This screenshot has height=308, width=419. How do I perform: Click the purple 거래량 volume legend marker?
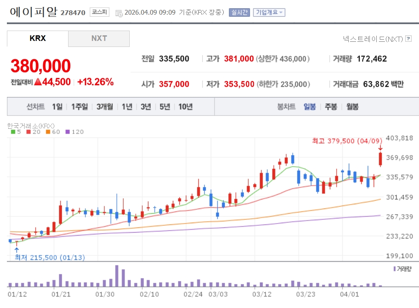click(394, 269)
